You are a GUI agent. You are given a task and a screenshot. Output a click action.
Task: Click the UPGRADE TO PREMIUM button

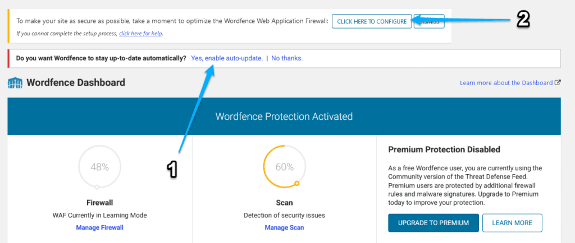click(433, 223)
